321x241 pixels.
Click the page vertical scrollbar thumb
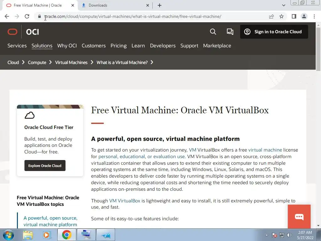point(318,49)
